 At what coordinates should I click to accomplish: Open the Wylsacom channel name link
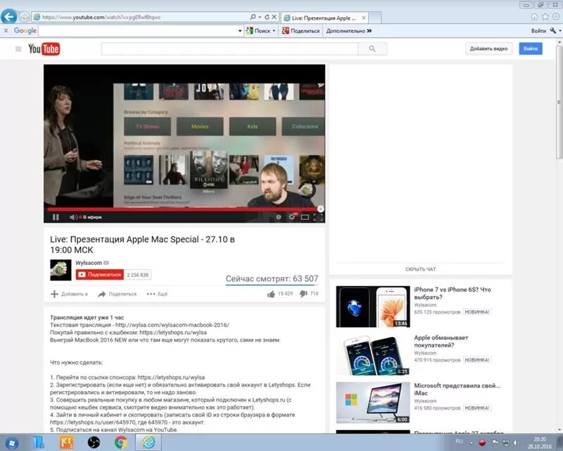[89, 263]
